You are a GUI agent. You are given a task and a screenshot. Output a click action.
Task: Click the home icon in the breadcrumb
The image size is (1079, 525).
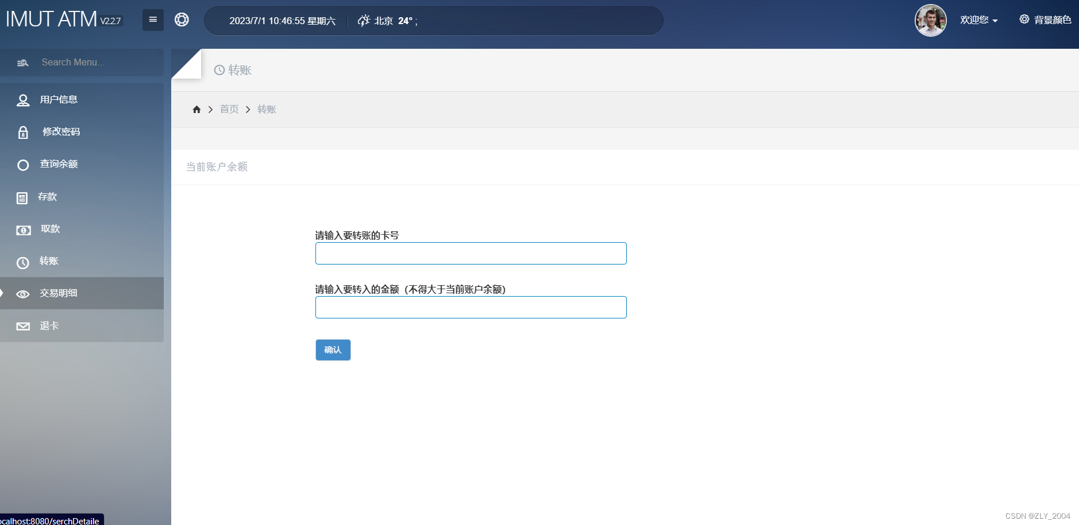click(196, 109)
